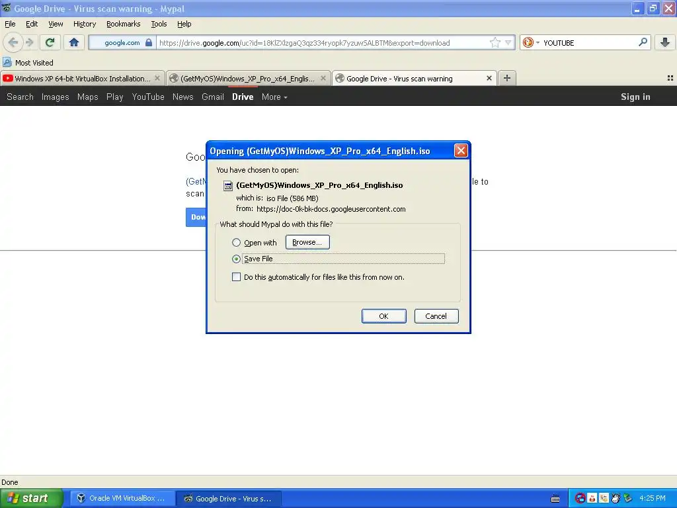Screen dimensions: 677x508
Task: Close the Windows XP VirtualBox YouTube tab
Action: point(157,78)
